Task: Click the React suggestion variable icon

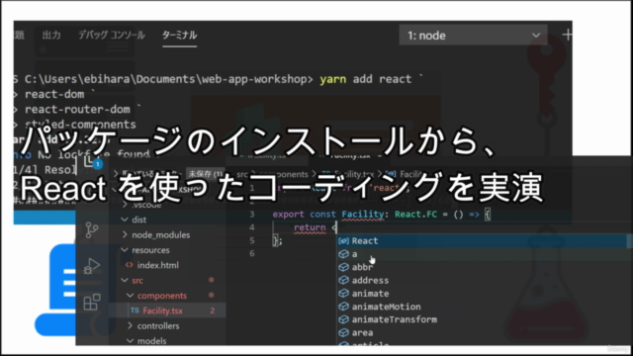Action: [343, 241]
